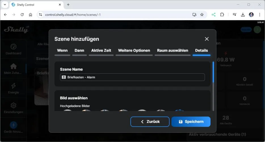
Task: Open Einstellungen gear in sidebar
Action: [x=13, y=106]
